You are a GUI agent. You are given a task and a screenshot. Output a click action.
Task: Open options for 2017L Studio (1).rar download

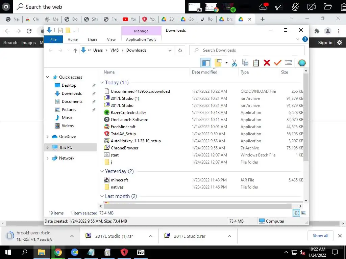click(x=151, y=236)
